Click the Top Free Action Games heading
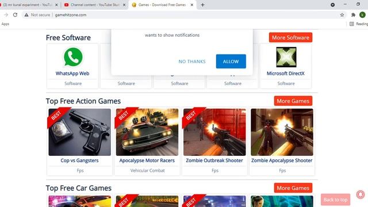The image size is (368, 207). point(83,101)
